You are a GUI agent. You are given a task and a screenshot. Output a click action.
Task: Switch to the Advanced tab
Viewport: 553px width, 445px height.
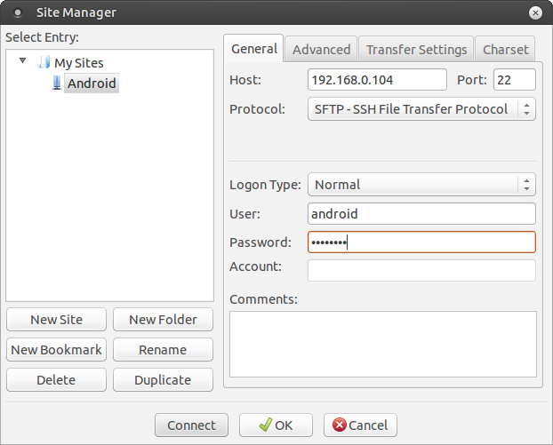click(321, 50)
